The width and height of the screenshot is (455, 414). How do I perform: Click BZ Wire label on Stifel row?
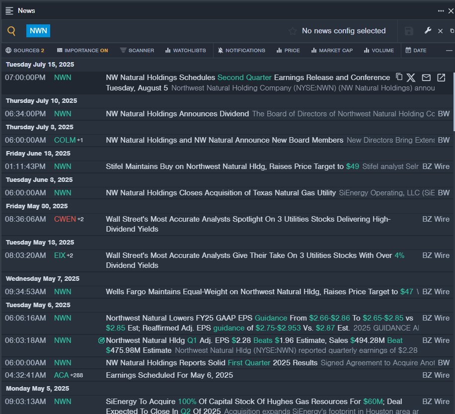pyautogui.click(x=436, y=166)
